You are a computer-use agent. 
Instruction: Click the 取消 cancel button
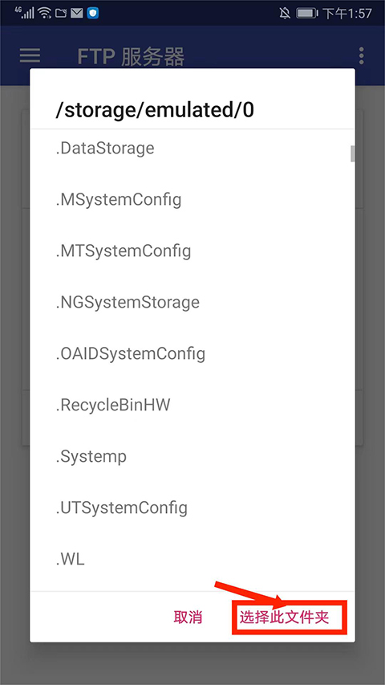pos(188,618)
